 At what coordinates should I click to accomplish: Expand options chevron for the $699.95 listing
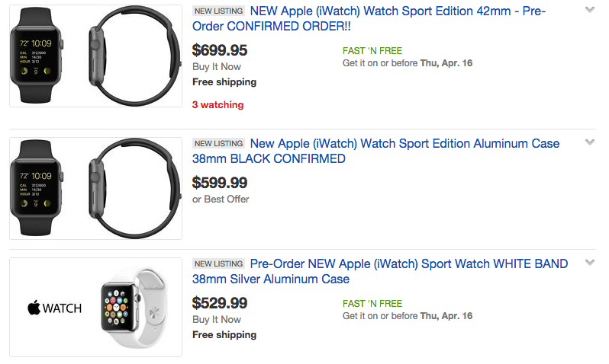589,10
